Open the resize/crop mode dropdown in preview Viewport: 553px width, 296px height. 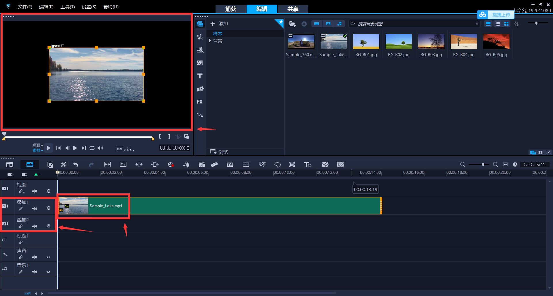click(x=131, y=149)
